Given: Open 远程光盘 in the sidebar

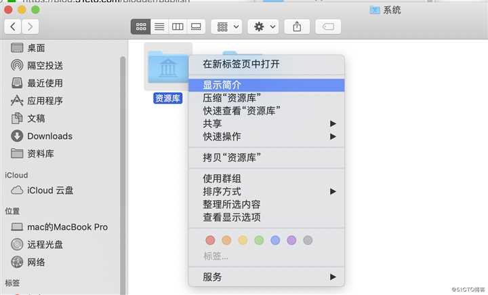Looking at the screenshot, I should pos(37,245).
